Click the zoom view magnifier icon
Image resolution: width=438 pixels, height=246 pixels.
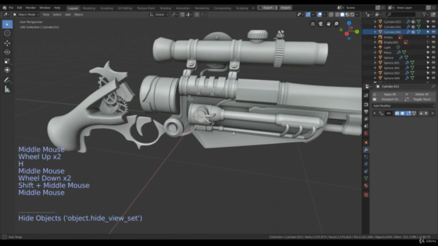coord(336,24)
